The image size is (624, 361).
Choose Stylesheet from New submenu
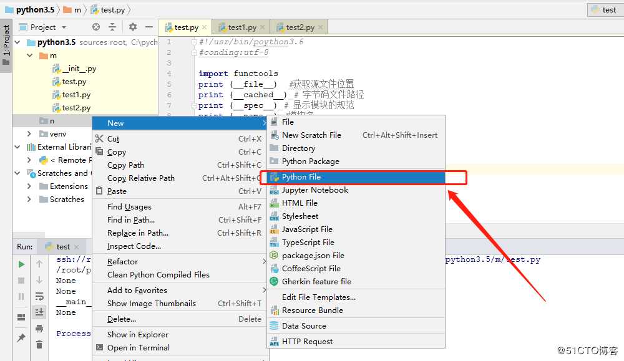(x=356, y=216)
